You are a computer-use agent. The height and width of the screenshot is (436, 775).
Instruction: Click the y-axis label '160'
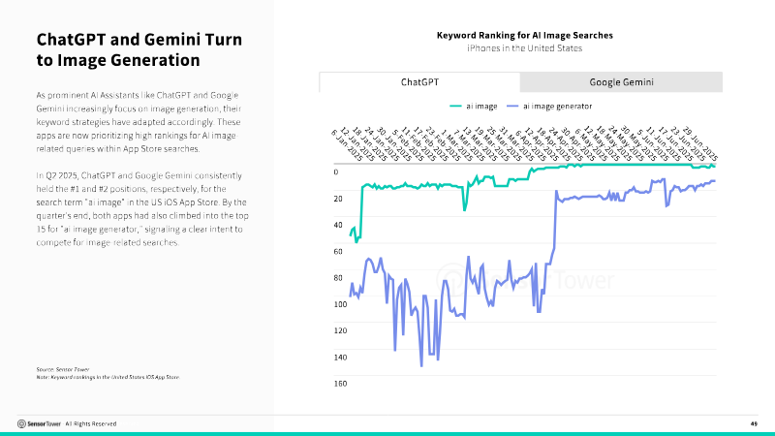point(340,384)
